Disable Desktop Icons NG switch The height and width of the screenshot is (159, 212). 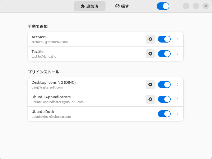[x=164, y=85]
